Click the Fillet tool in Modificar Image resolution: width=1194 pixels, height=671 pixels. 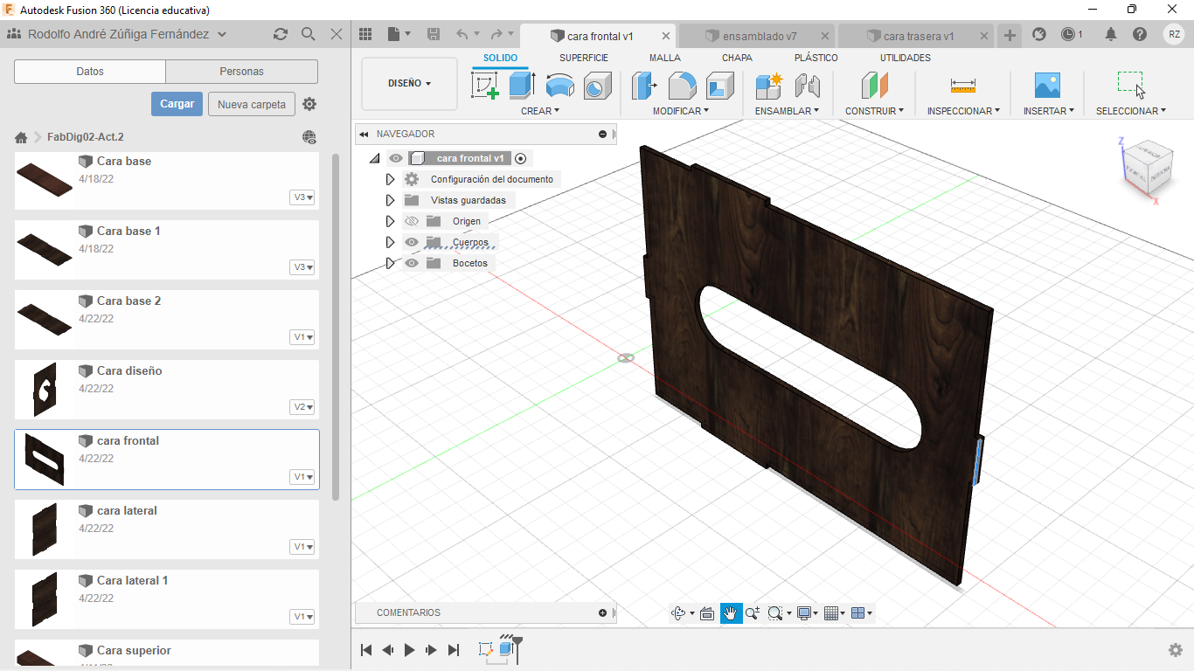coord(682,86)
